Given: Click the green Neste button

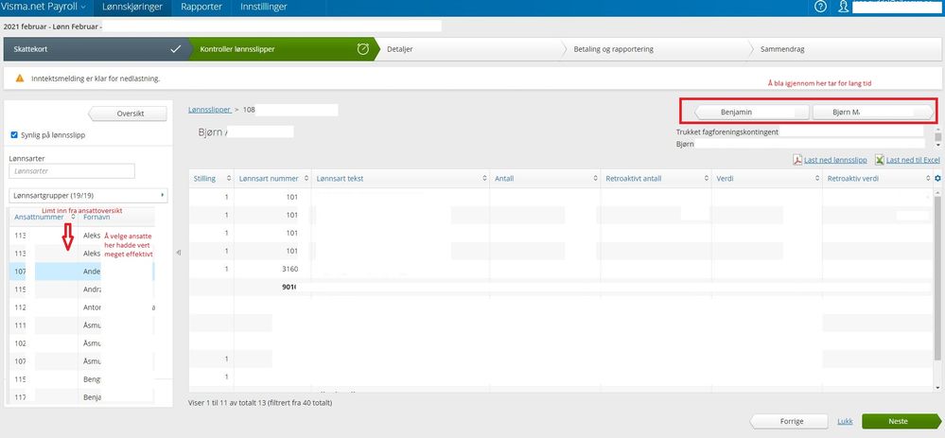Looking at the screenshot, I should click(x=901, y=421).
